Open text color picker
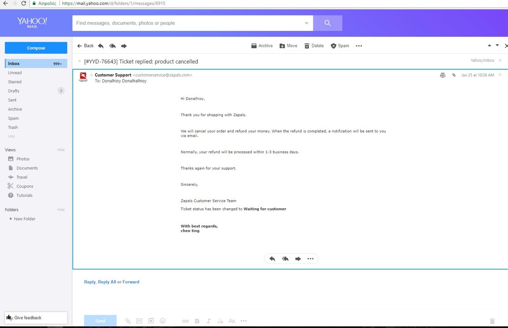 coord(220,321)
